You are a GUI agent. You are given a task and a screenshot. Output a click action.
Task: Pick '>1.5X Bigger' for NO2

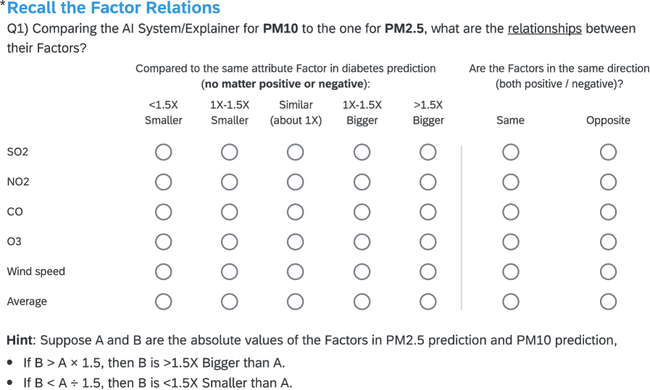coord(428,182)
